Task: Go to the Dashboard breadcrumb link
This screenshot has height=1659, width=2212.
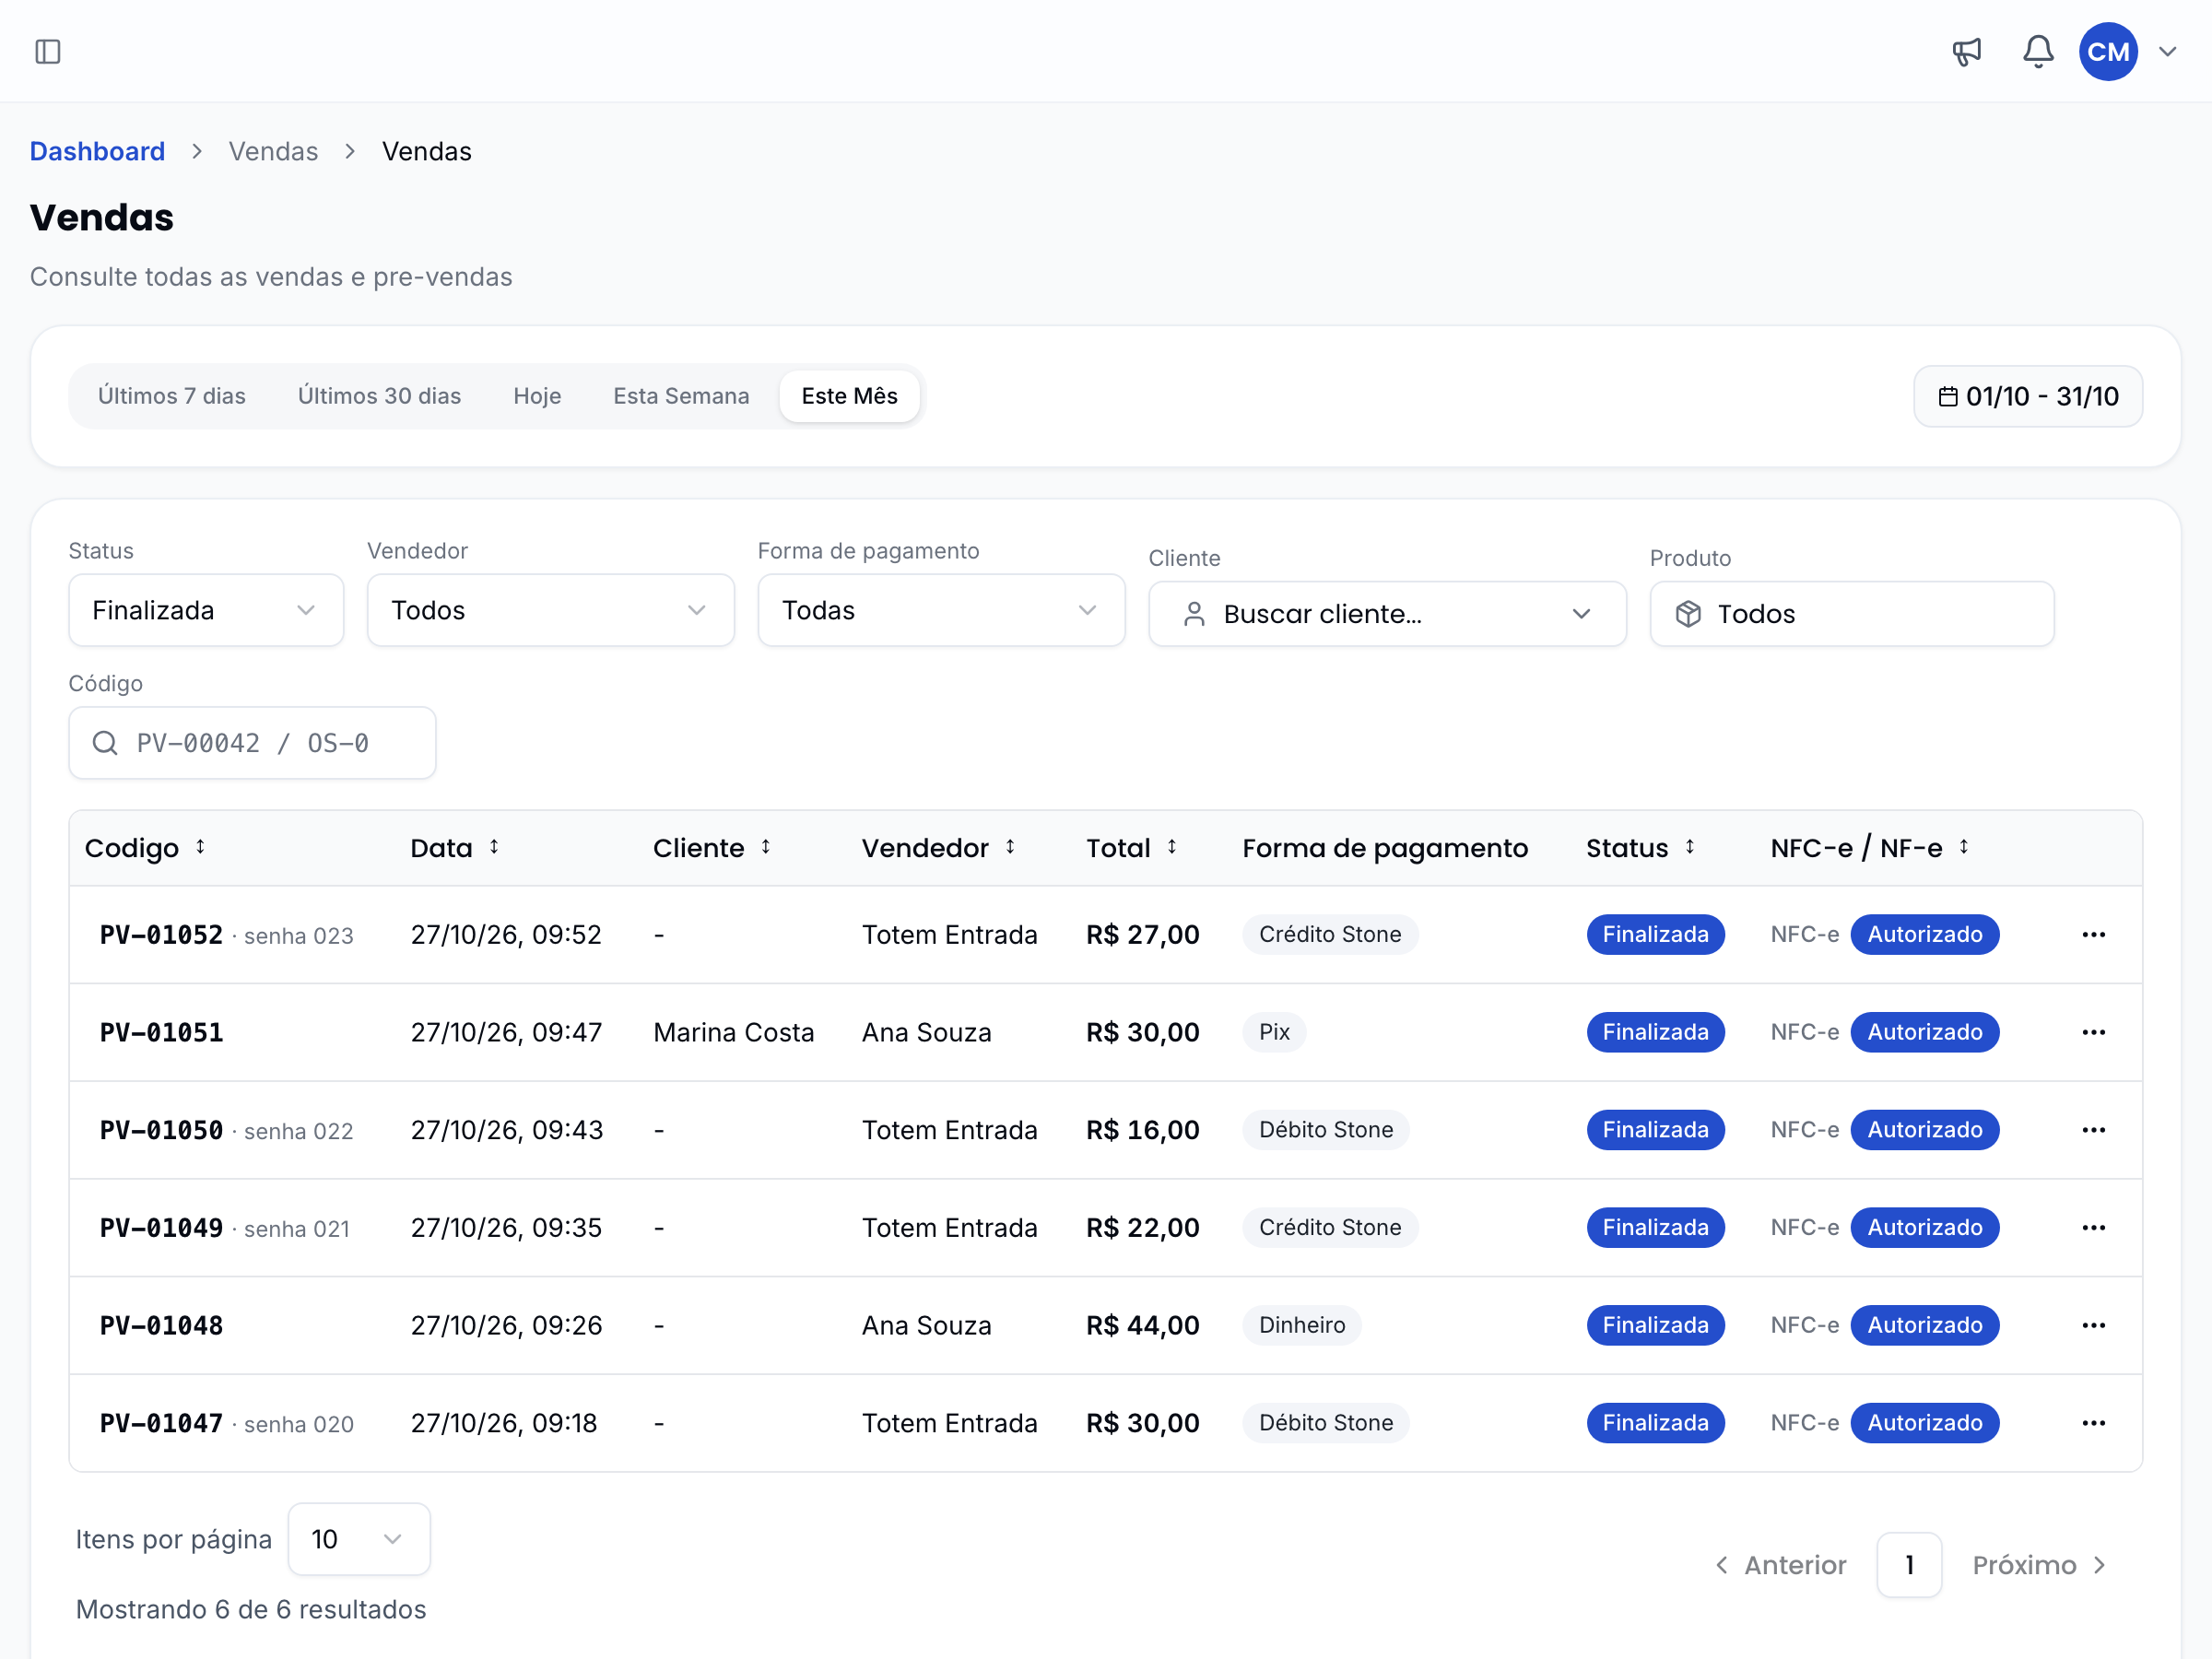Action: tap(97, 151)
